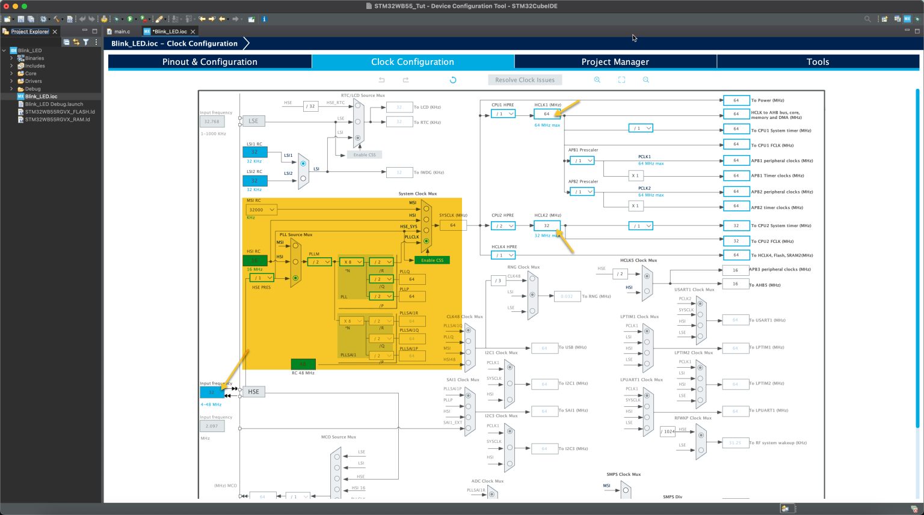Open the main.c editor tab
Image resolution: width=924 pixels, height=515 pixels.
tap(122, 31)
